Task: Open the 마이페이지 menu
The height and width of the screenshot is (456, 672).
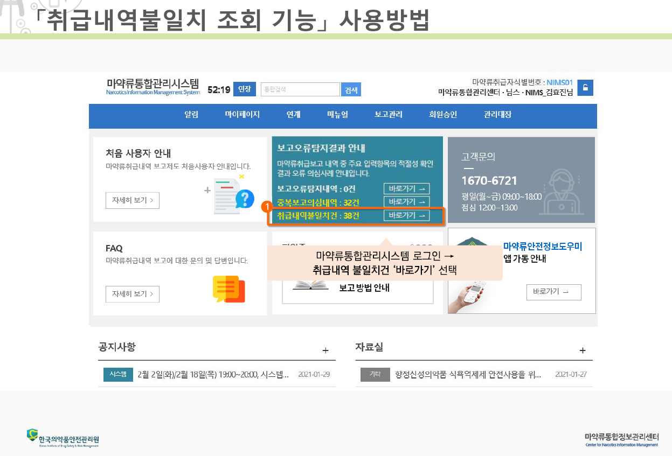Action: pos(243,115)
